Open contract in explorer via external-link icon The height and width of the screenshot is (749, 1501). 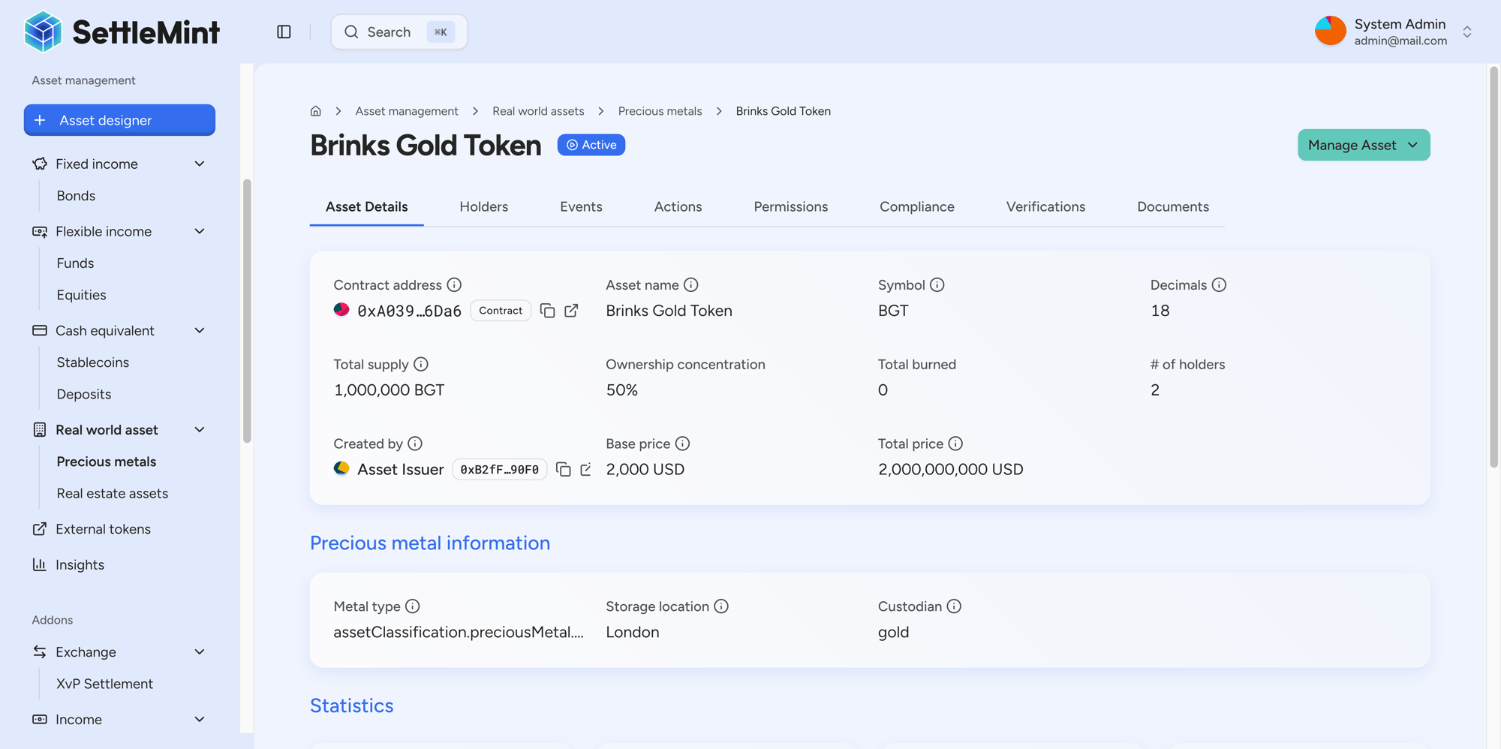click(x=571, y=310)
